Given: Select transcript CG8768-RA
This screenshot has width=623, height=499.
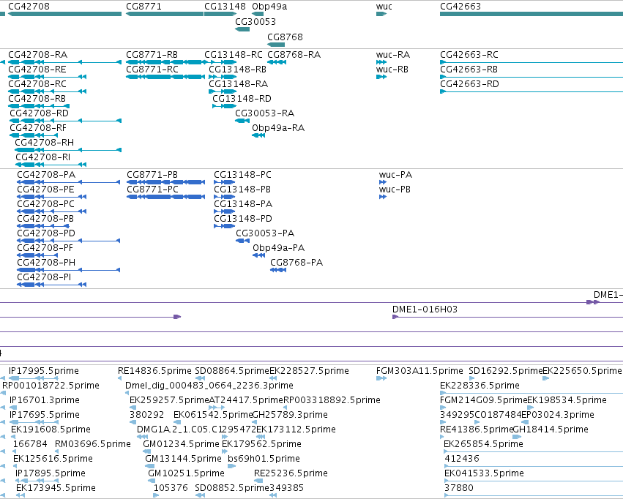Looking at the screenshot, I should [x=294, y=54].
